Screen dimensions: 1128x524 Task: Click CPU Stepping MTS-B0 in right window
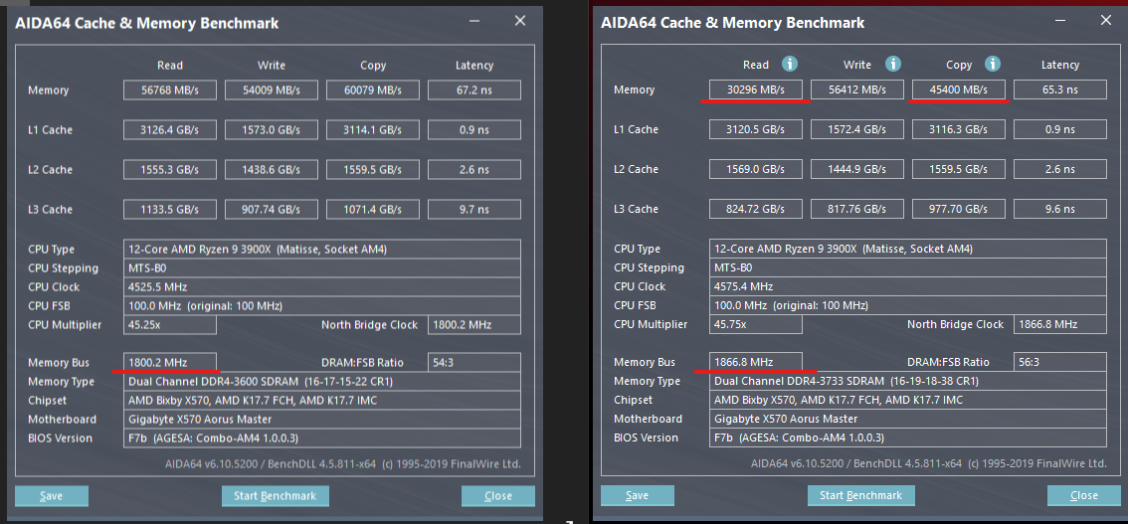tap(907, 267)
